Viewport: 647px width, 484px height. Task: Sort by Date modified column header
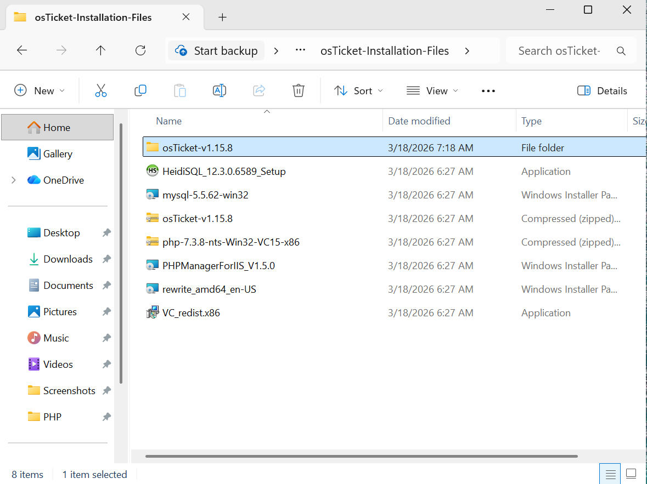pyautogui.click(x=419, y=121)
